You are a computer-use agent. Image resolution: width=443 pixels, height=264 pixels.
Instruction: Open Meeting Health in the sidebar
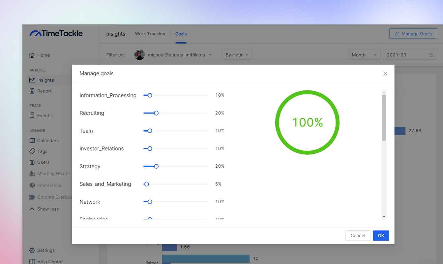[x=49, y=173]
